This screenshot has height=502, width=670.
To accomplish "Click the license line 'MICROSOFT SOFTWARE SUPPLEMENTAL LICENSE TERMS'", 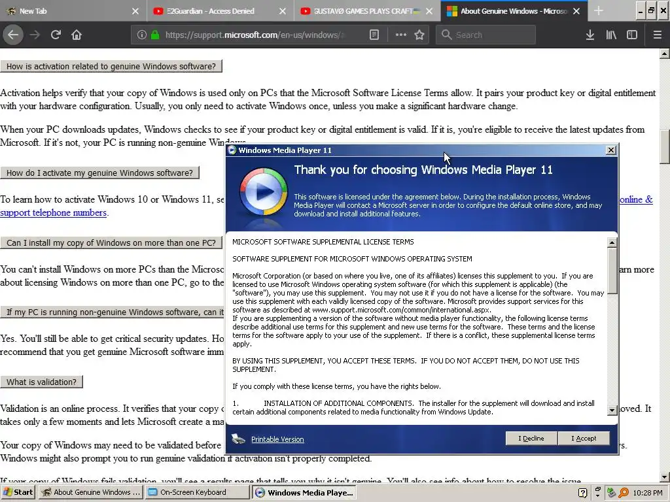I will 323,242.
